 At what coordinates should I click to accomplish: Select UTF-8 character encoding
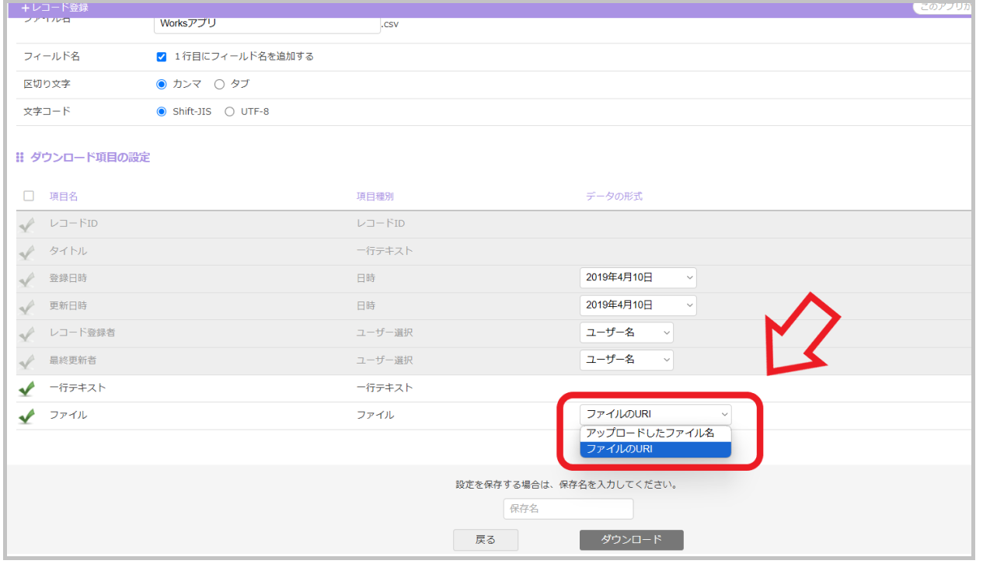(x=229, y=112)
